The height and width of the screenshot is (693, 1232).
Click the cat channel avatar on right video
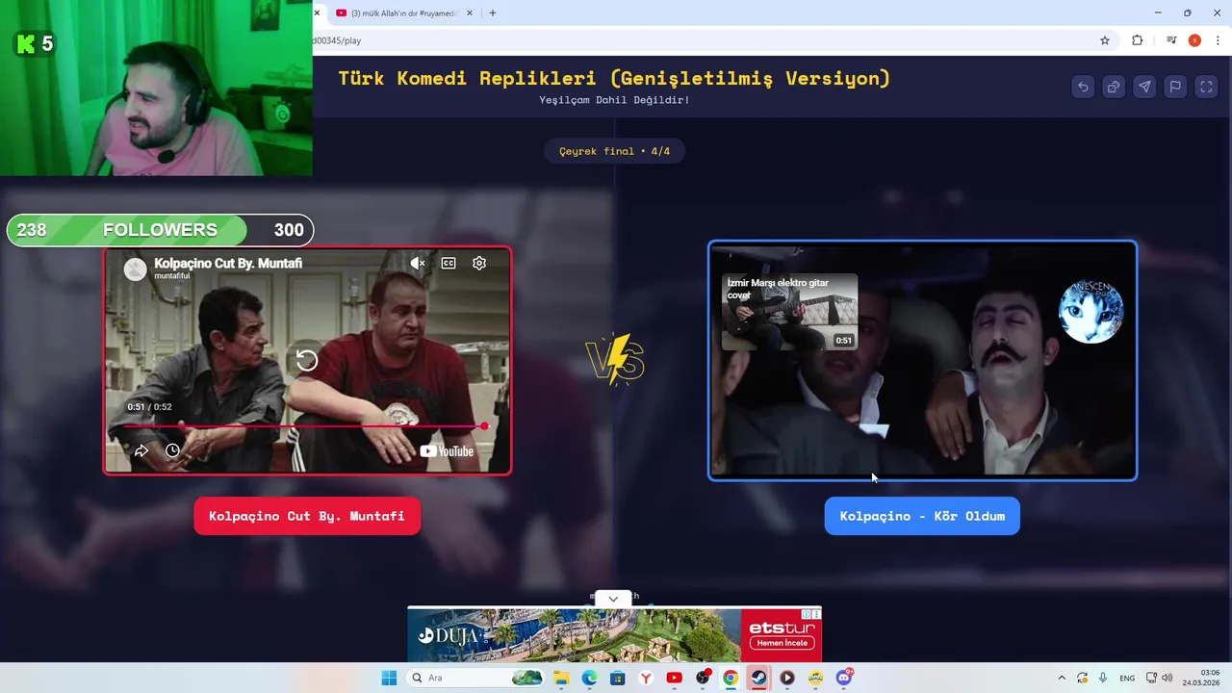click(x=1091, y=311)
